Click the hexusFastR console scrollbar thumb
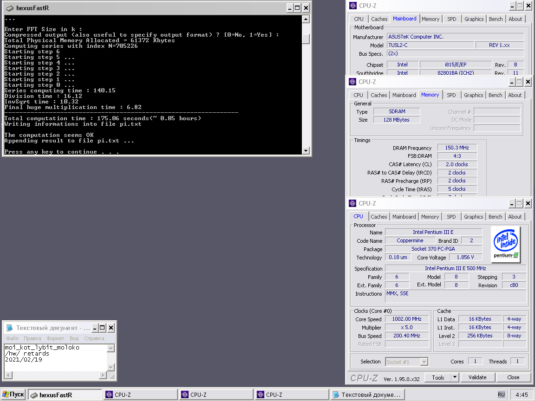Viewport: 535px width, 401px height. click(306, 39)
